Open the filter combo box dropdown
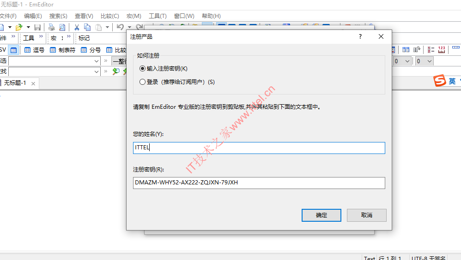The image size is (461, 260). tap(97, 61)
